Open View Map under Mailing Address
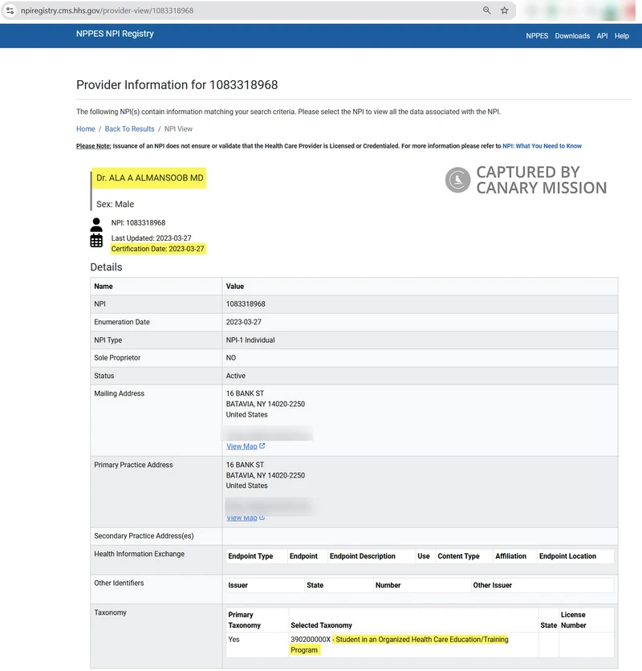642x671 pixels. [x=242, y=446]
